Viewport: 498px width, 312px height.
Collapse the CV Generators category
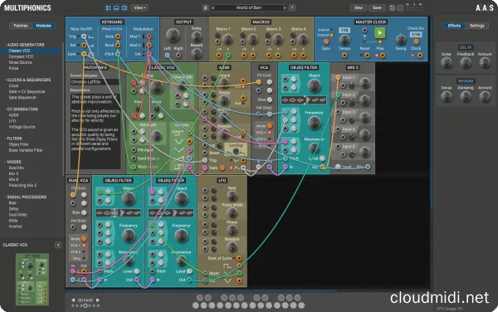coord(22,110)
